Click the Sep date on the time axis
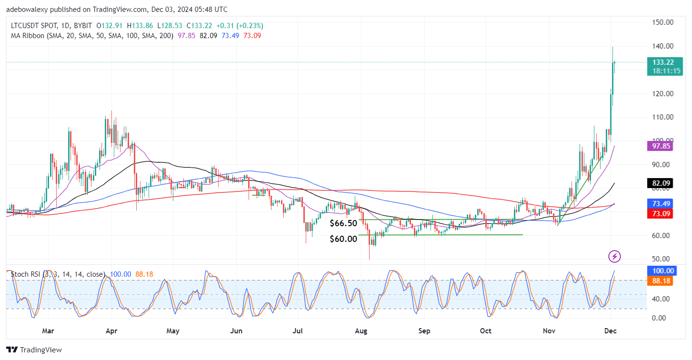This screenshot has height=360, width=692. click(x=424, y=330)
